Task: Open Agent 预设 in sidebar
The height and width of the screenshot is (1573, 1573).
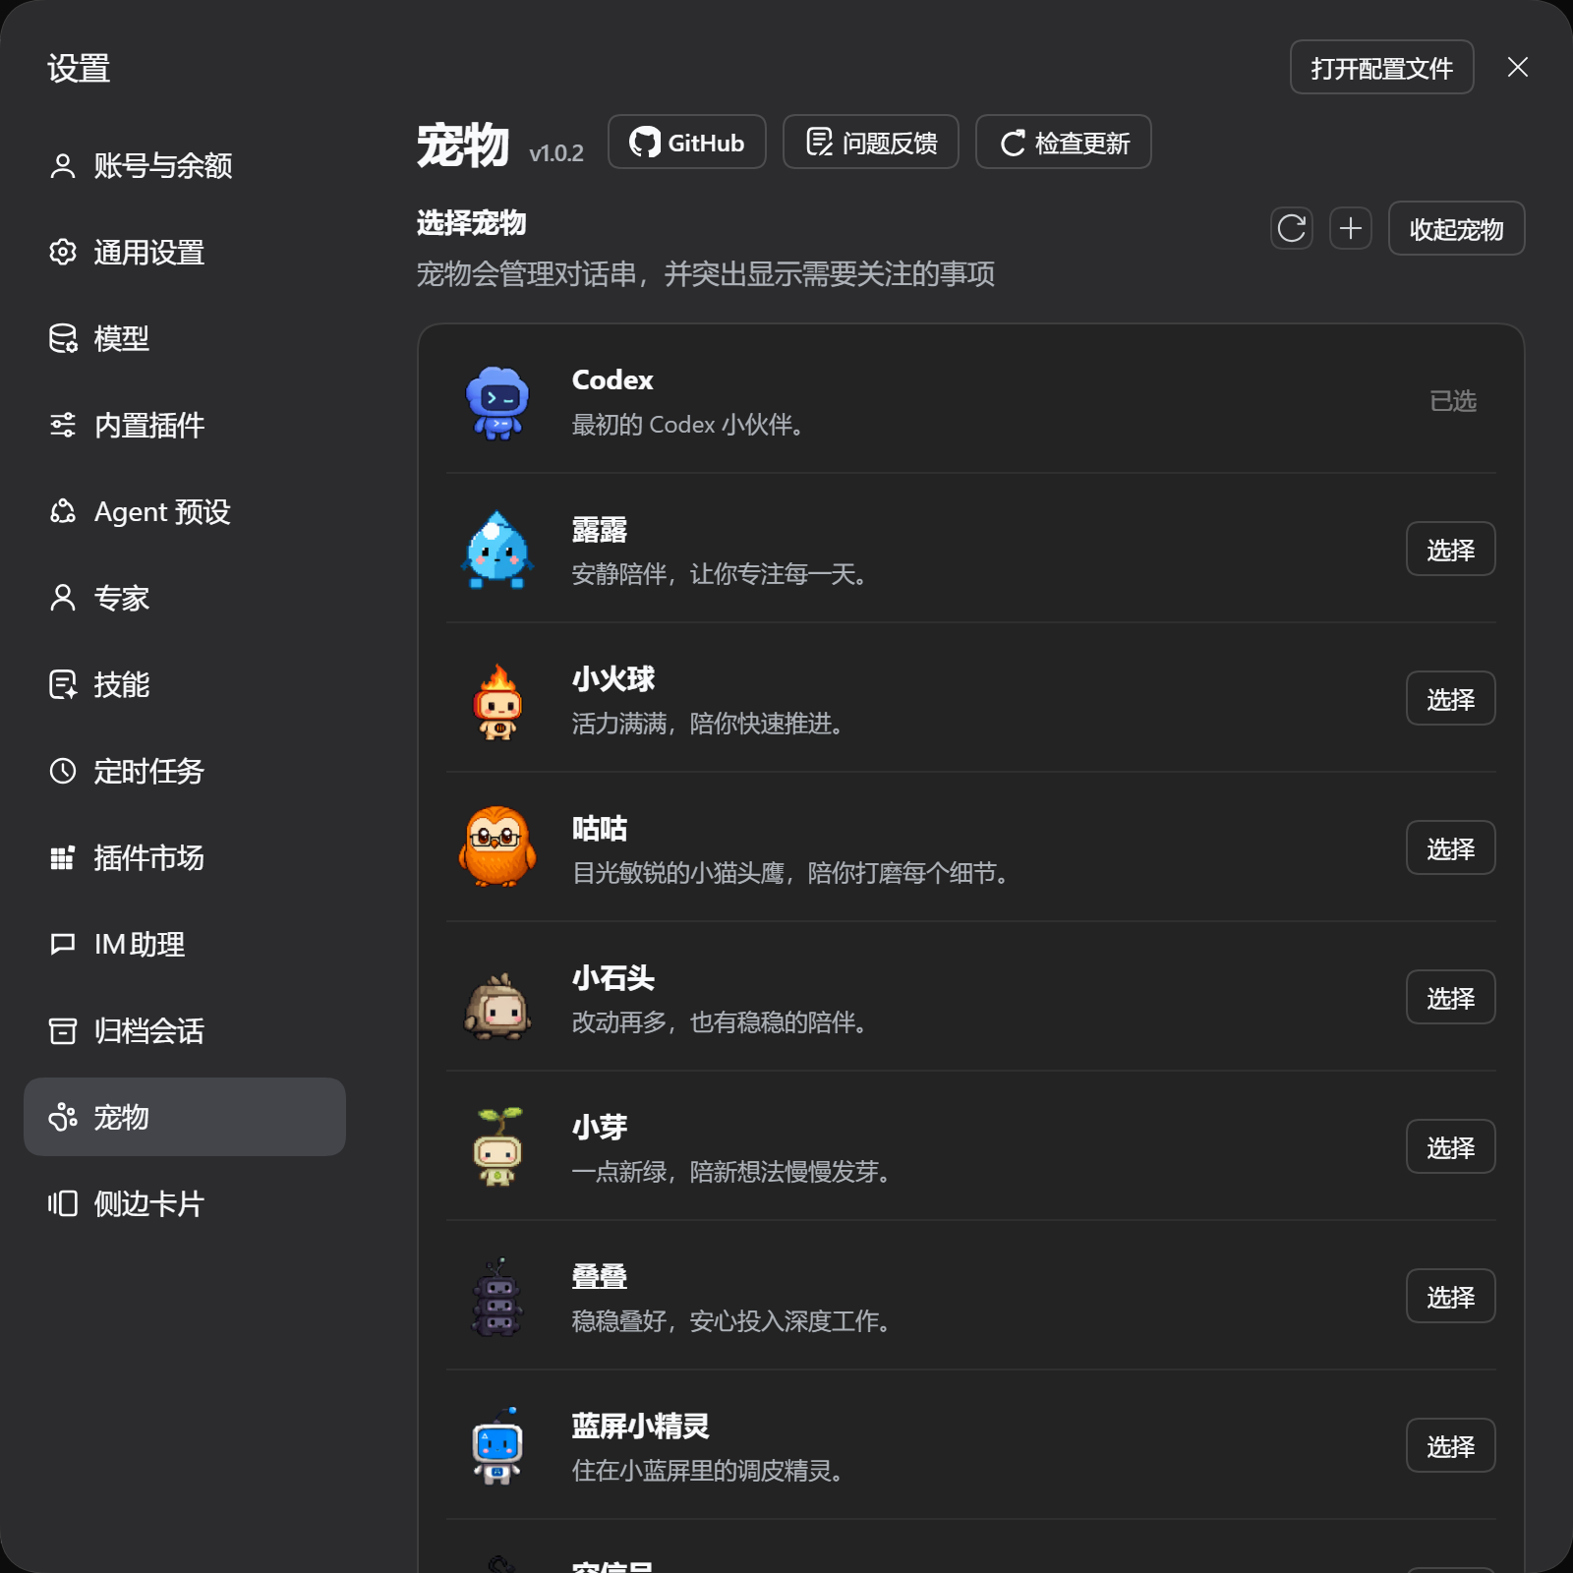Action: click(x=185, y=511)
